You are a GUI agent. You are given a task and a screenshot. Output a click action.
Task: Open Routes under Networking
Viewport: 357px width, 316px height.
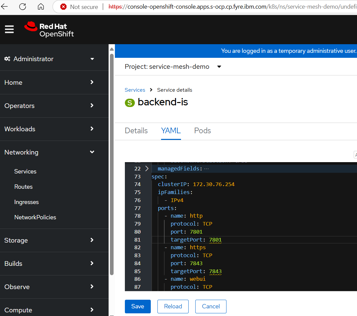coord(24,187)
